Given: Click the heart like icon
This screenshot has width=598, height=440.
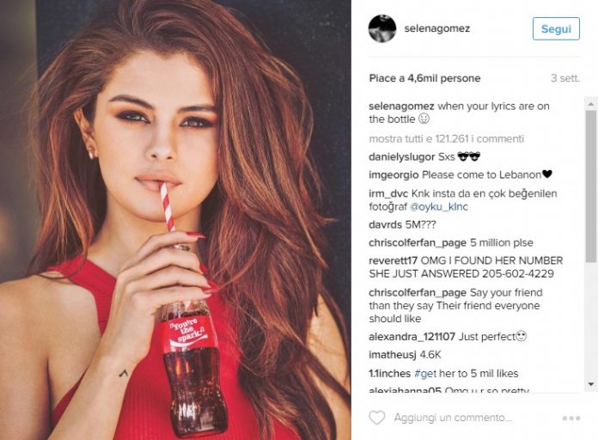Looking at the screenshot, I should click(377, 418).
